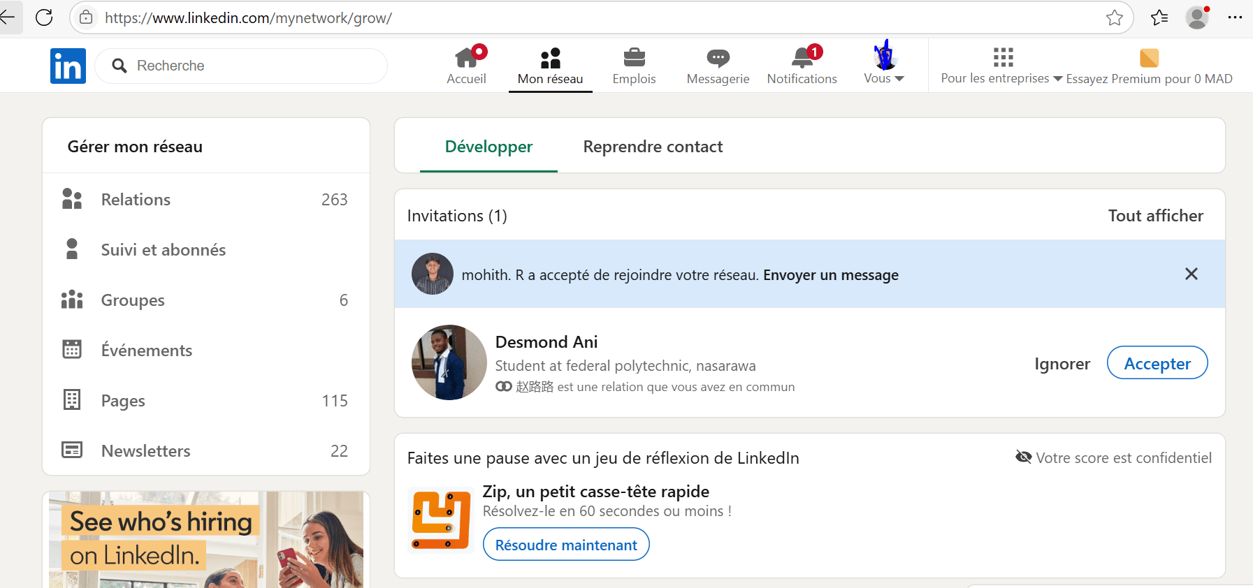Open the Messagerie nav label

click(x=718, y=79)
